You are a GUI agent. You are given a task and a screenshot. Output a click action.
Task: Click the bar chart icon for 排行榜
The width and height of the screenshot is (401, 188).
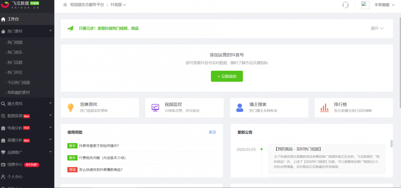tap(324, 108)
